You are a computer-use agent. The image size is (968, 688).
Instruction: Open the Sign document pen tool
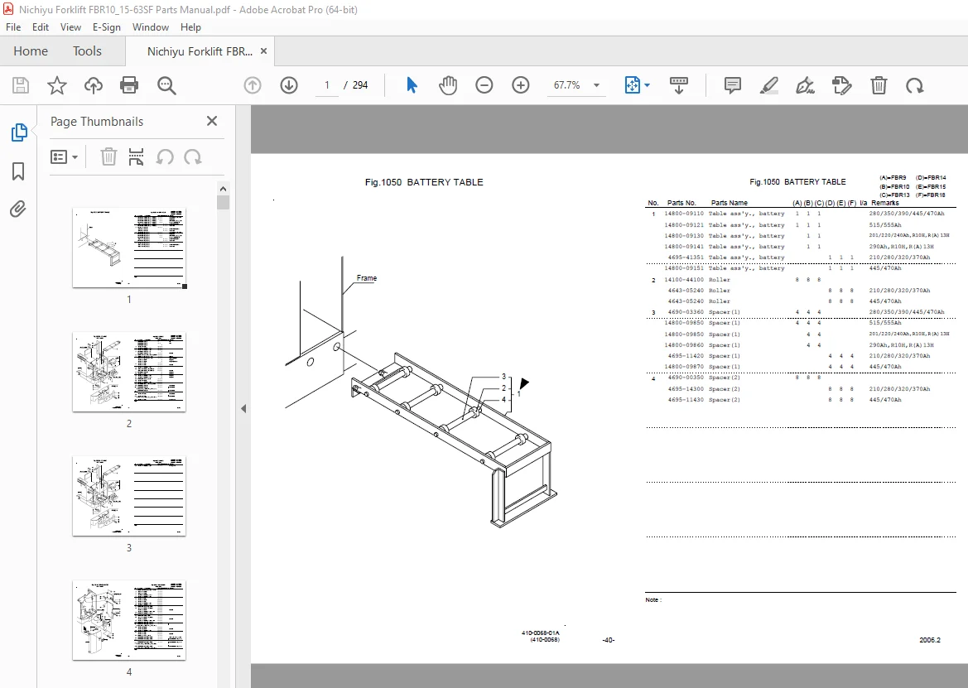click(x=805, y=85)
